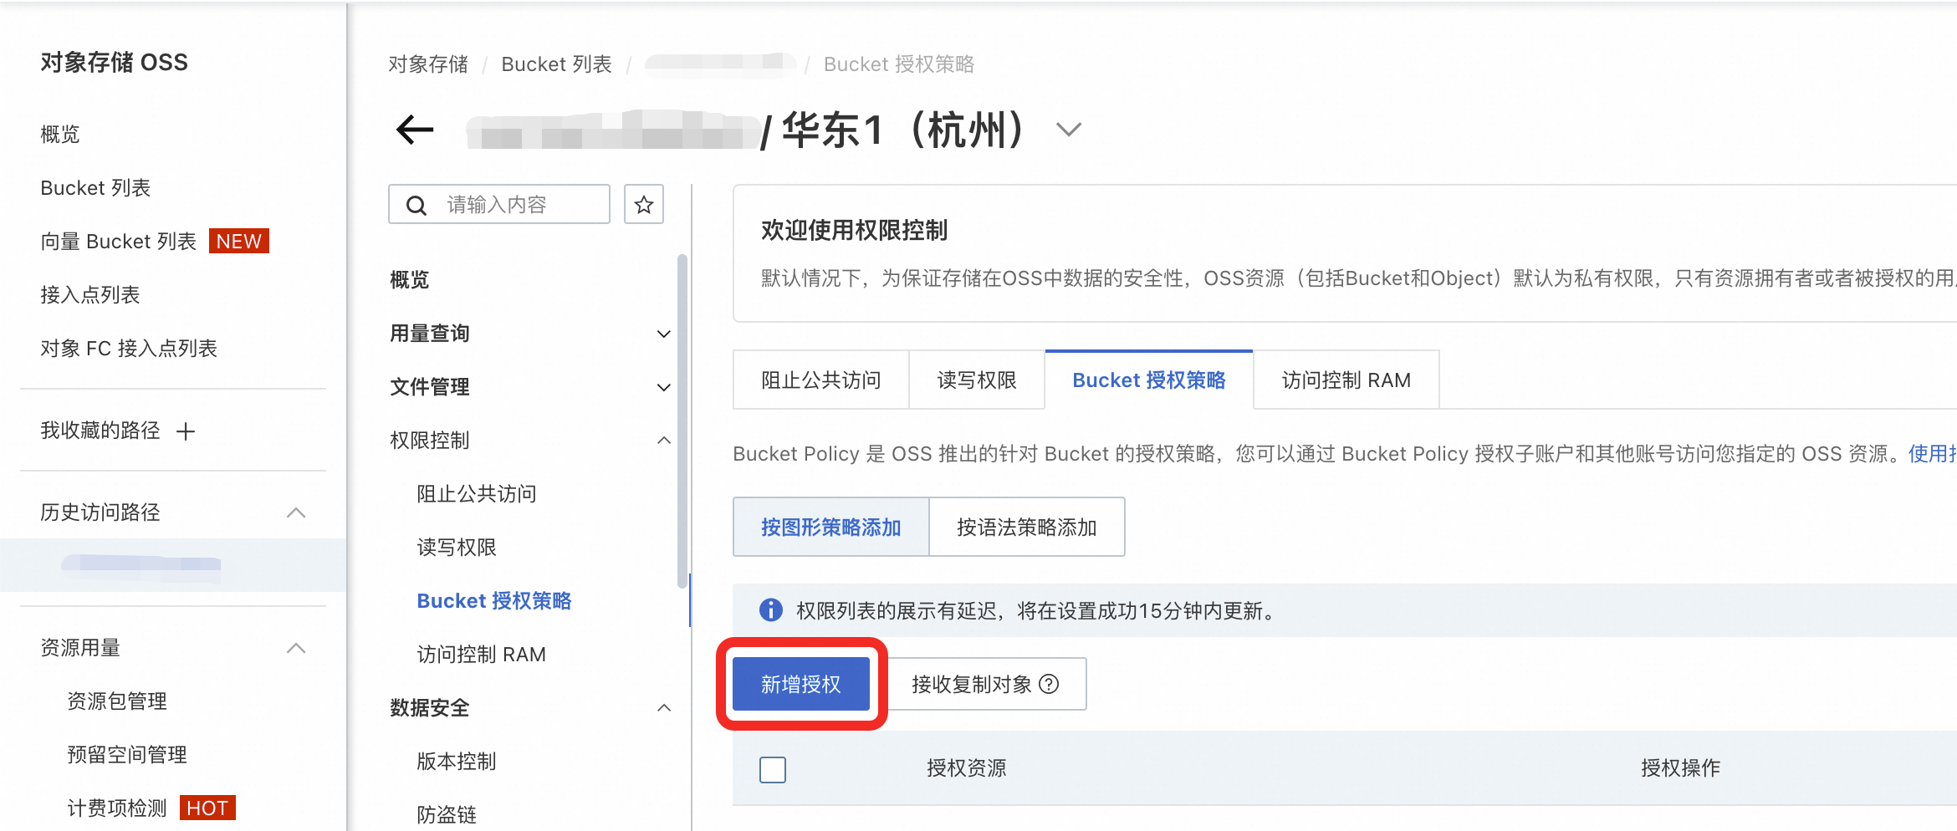Open 访问控制 RAM in the bucket menu
Image resolution: width=1957 pixels, height=831 pixels.
click(x=482, y=655)
